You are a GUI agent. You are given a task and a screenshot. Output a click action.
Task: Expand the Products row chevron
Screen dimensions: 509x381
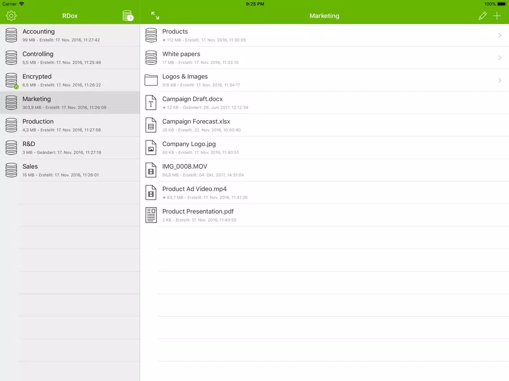(x=500, y=35)
